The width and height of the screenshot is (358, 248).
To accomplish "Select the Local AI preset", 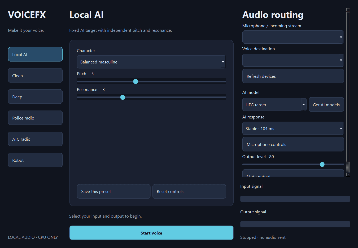I will (35, 54).
